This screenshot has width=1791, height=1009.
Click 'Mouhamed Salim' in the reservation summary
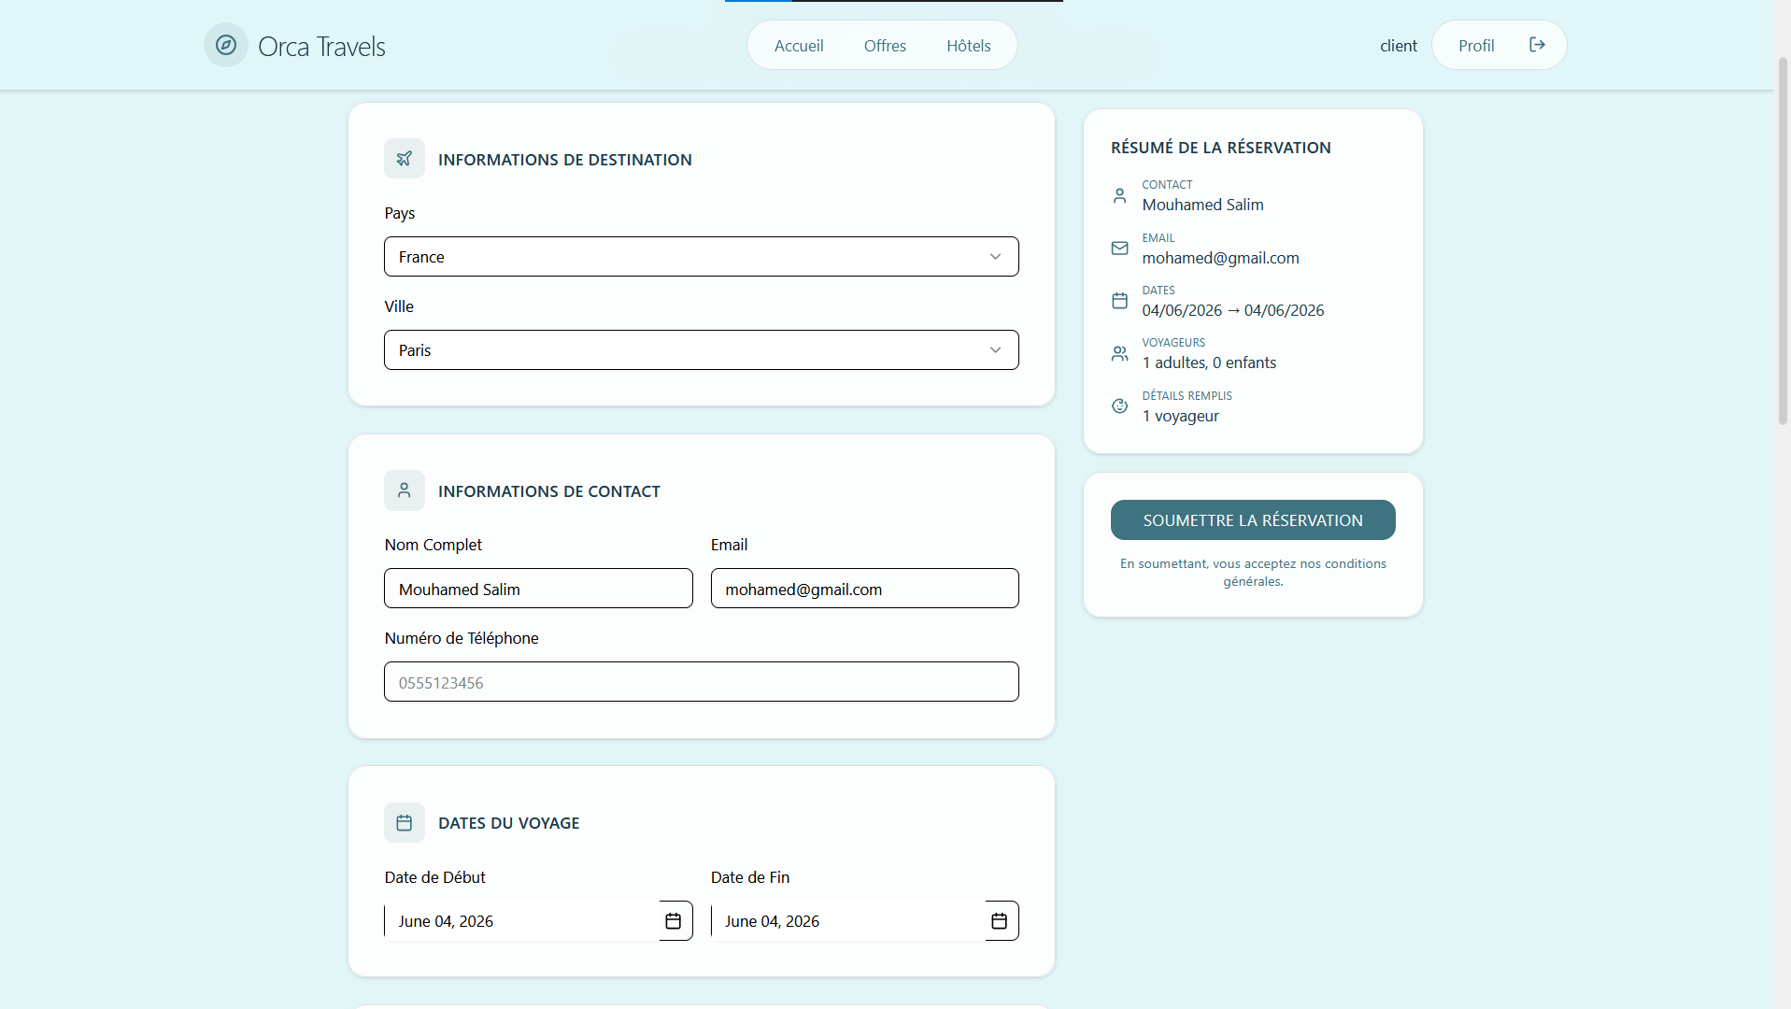point(1202,205)
